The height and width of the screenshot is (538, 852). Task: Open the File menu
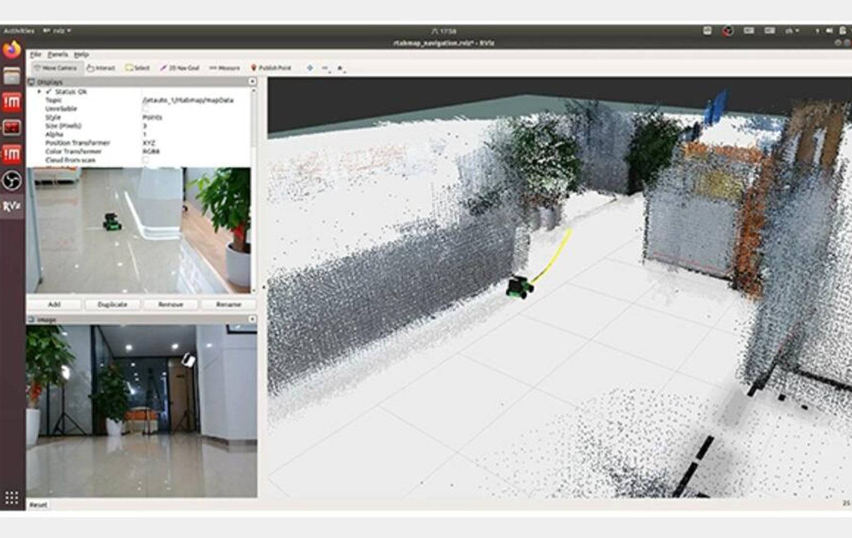[36, 54]
